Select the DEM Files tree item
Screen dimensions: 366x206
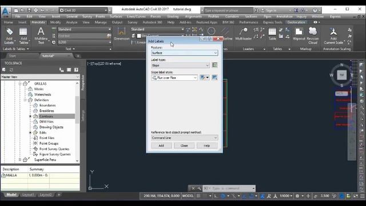pyautogui.click(x=46, y=122)
